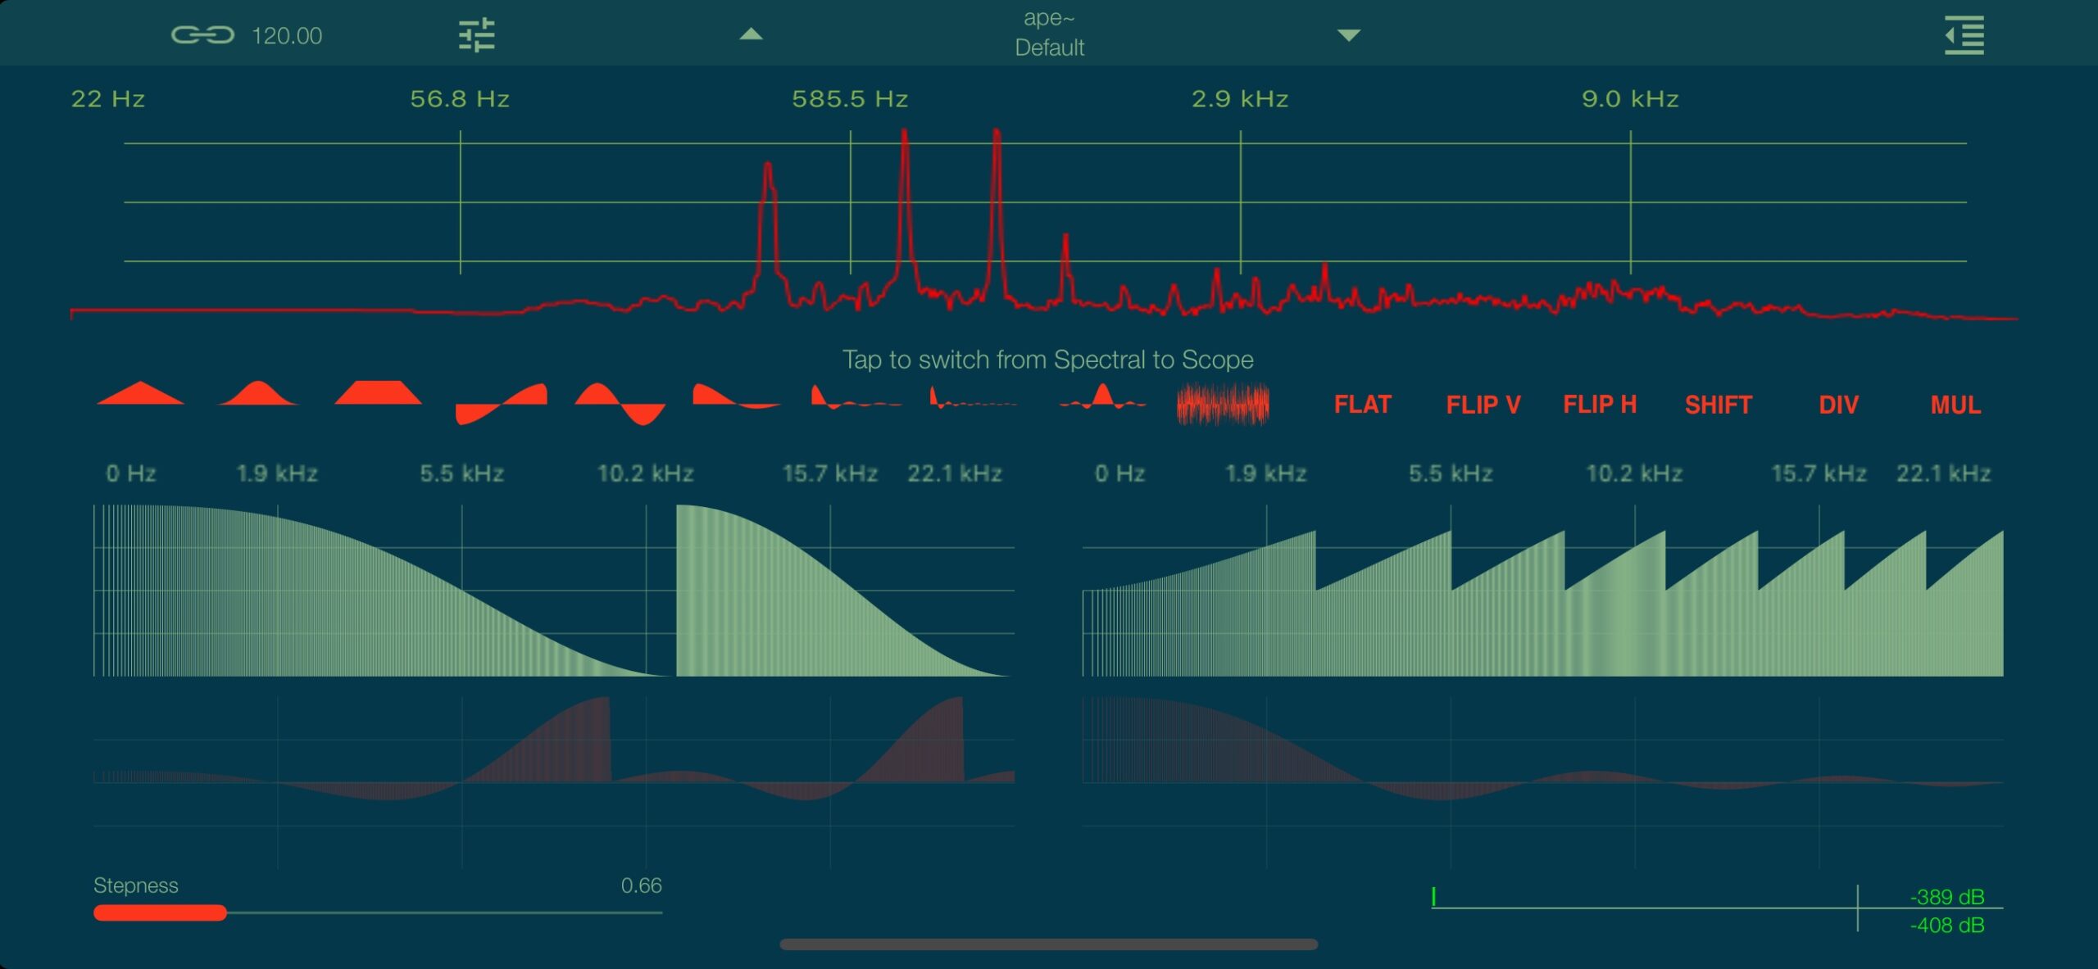Apply FLIP H to the curve
Screen dimensions: 2098x969
(x=1599, y=405)
